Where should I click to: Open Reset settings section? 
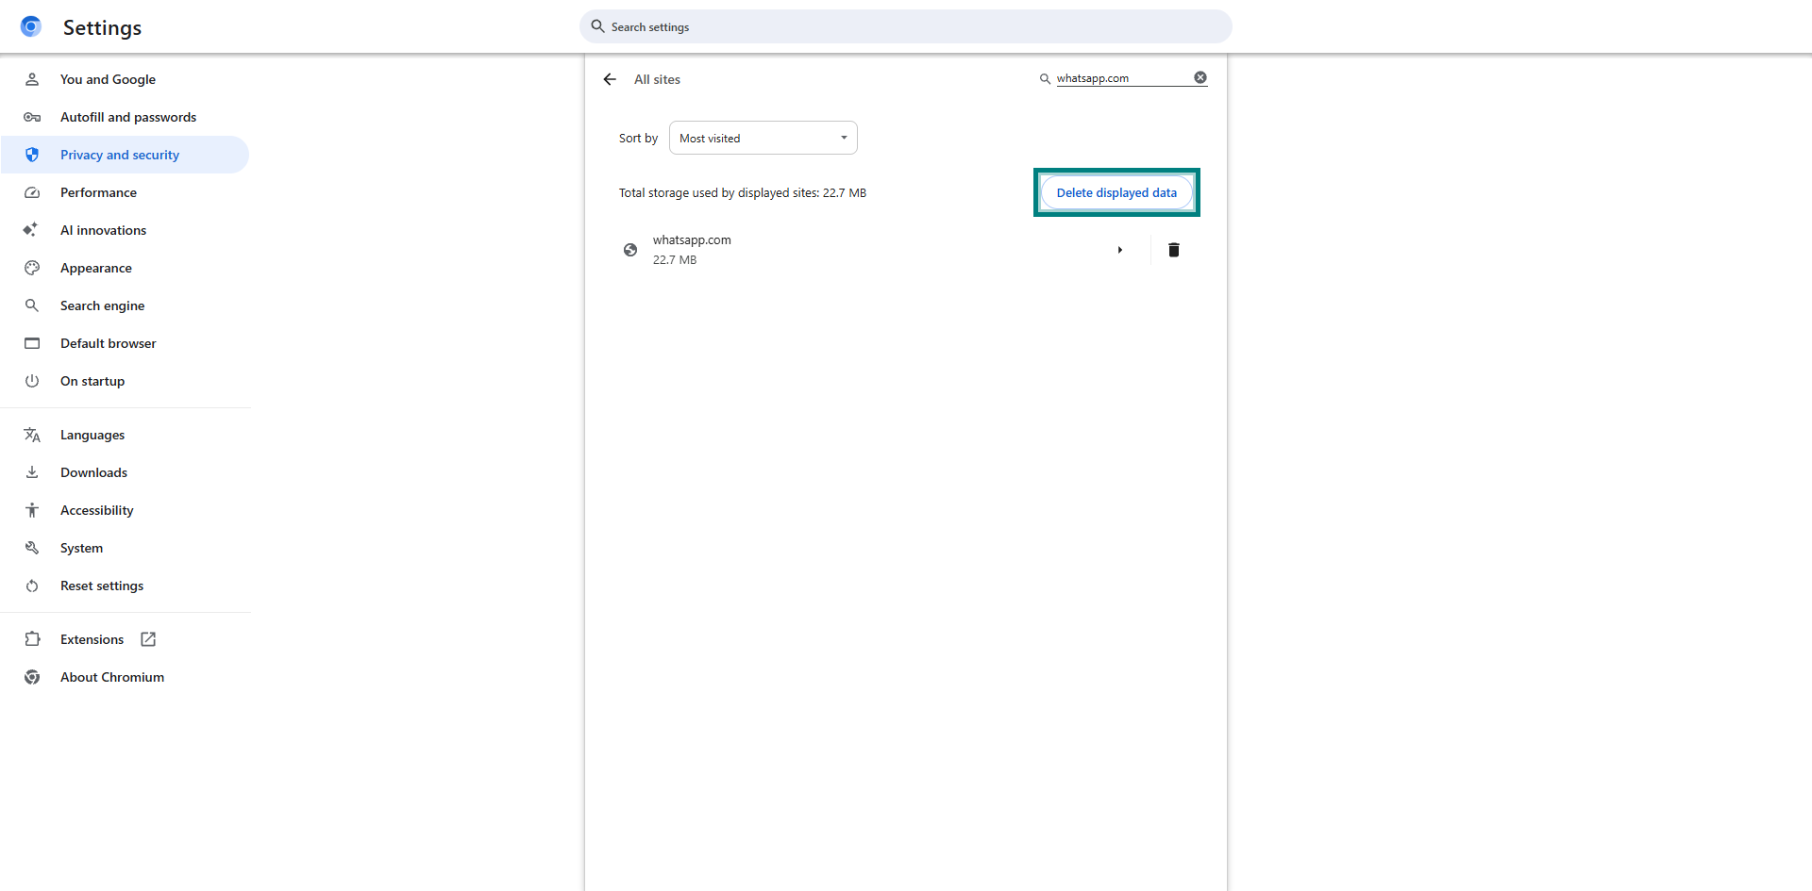[x=125, y=586]
